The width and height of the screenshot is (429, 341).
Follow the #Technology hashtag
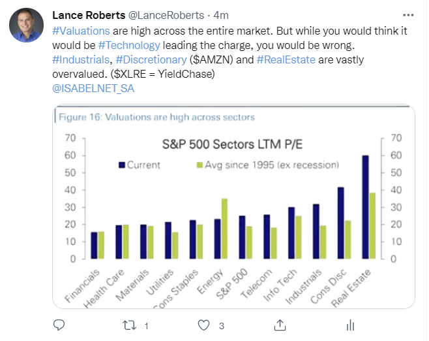tap(129, 46)
